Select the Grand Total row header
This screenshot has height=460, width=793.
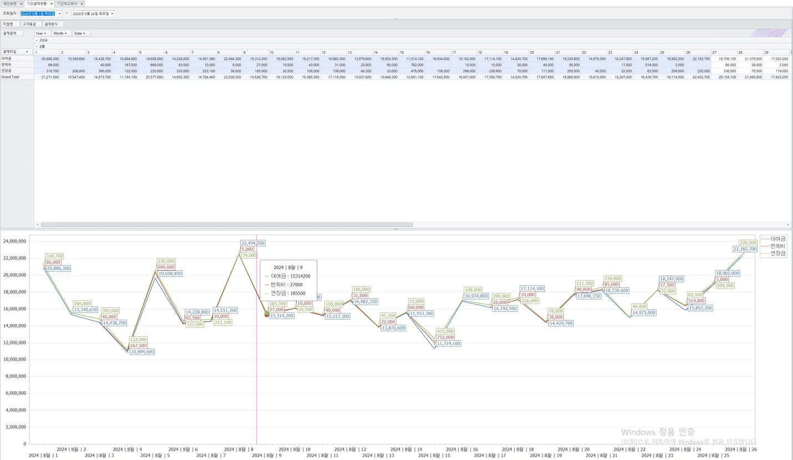[x=17, y=77]
